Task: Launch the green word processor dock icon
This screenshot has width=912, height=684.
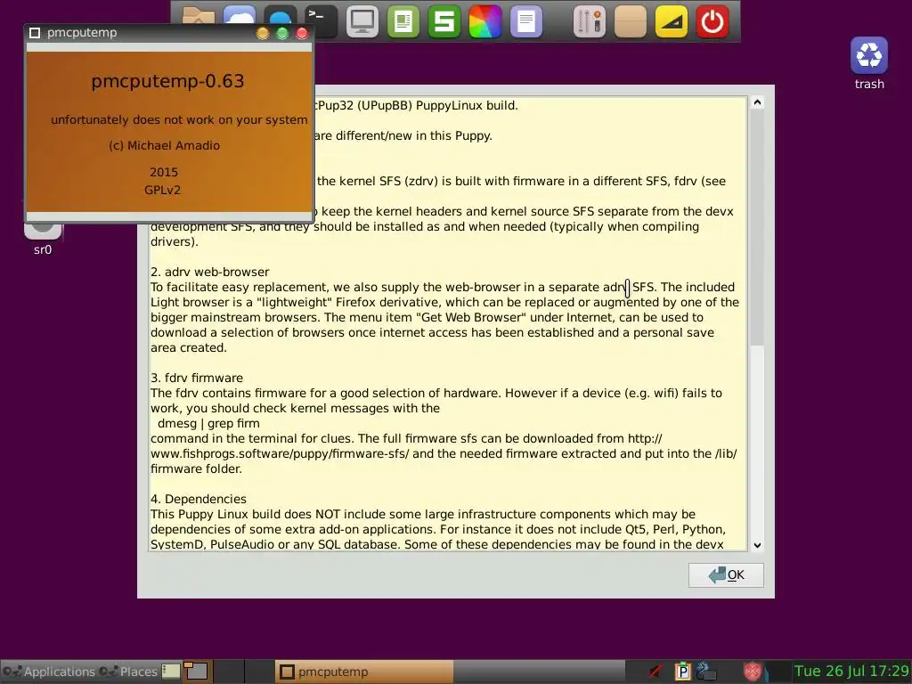Action: pyautogui.click(x=403, y=21)
